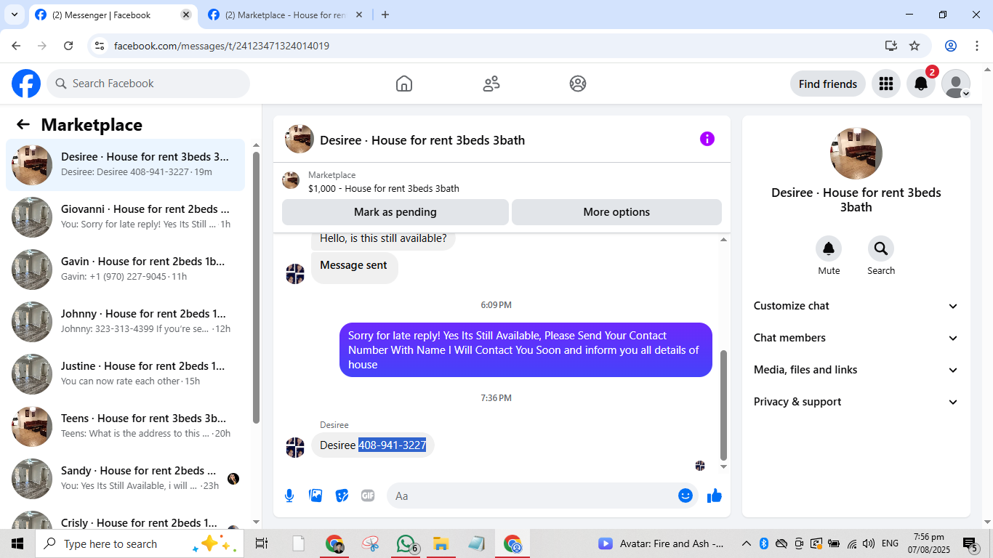Reload the page
The height and width of the screenshot is (558, 993).
coord(68,46)
